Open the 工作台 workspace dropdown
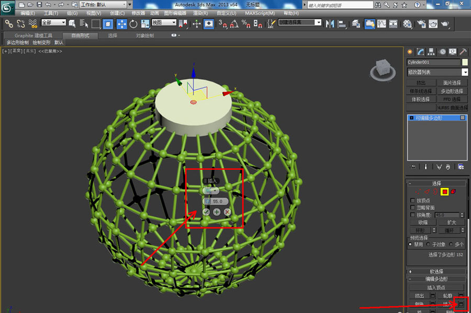This screenshot has width=471, height=313. click(x=104, y=5)
